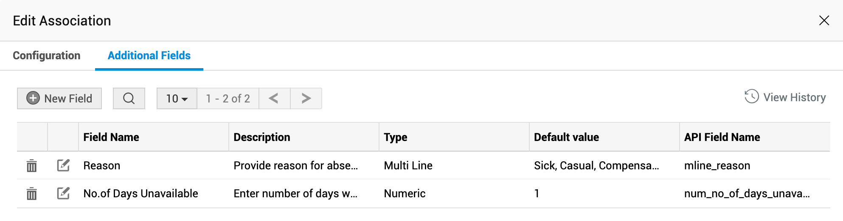Viewport: 843px width, 221px height.
Task: Select the mline_reason API field cell
Action: point(717,166)
